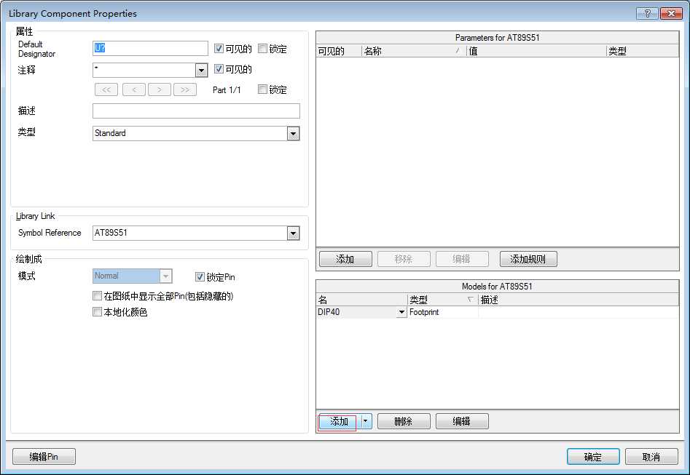Click the 删除 button under Models
The height and width of the screenshot is (475, 690).
[x=404, y=421]
